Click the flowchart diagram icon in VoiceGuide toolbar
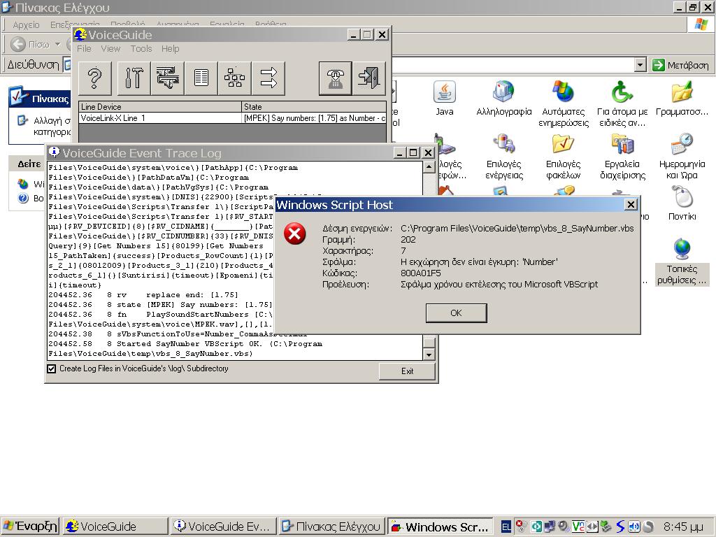716x537 pixels. click(235, 78)
